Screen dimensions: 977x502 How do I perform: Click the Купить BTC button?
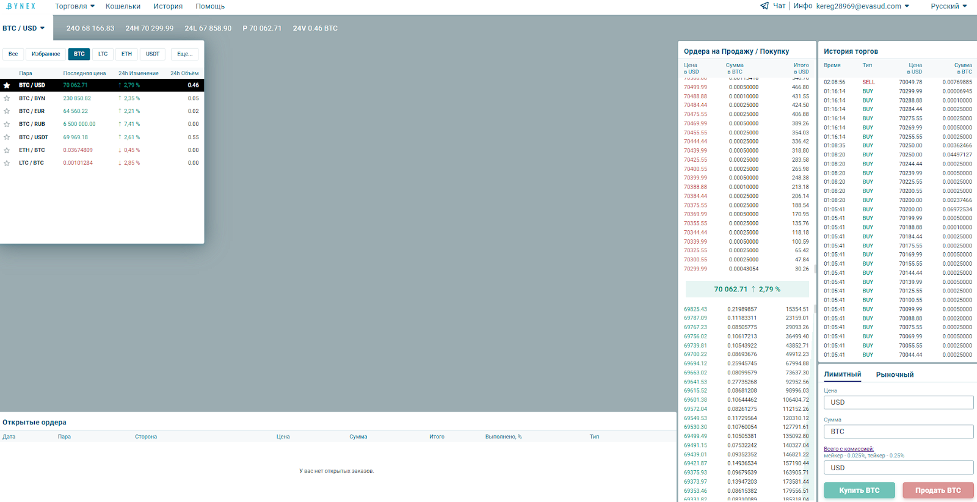(x=859, y=490)
